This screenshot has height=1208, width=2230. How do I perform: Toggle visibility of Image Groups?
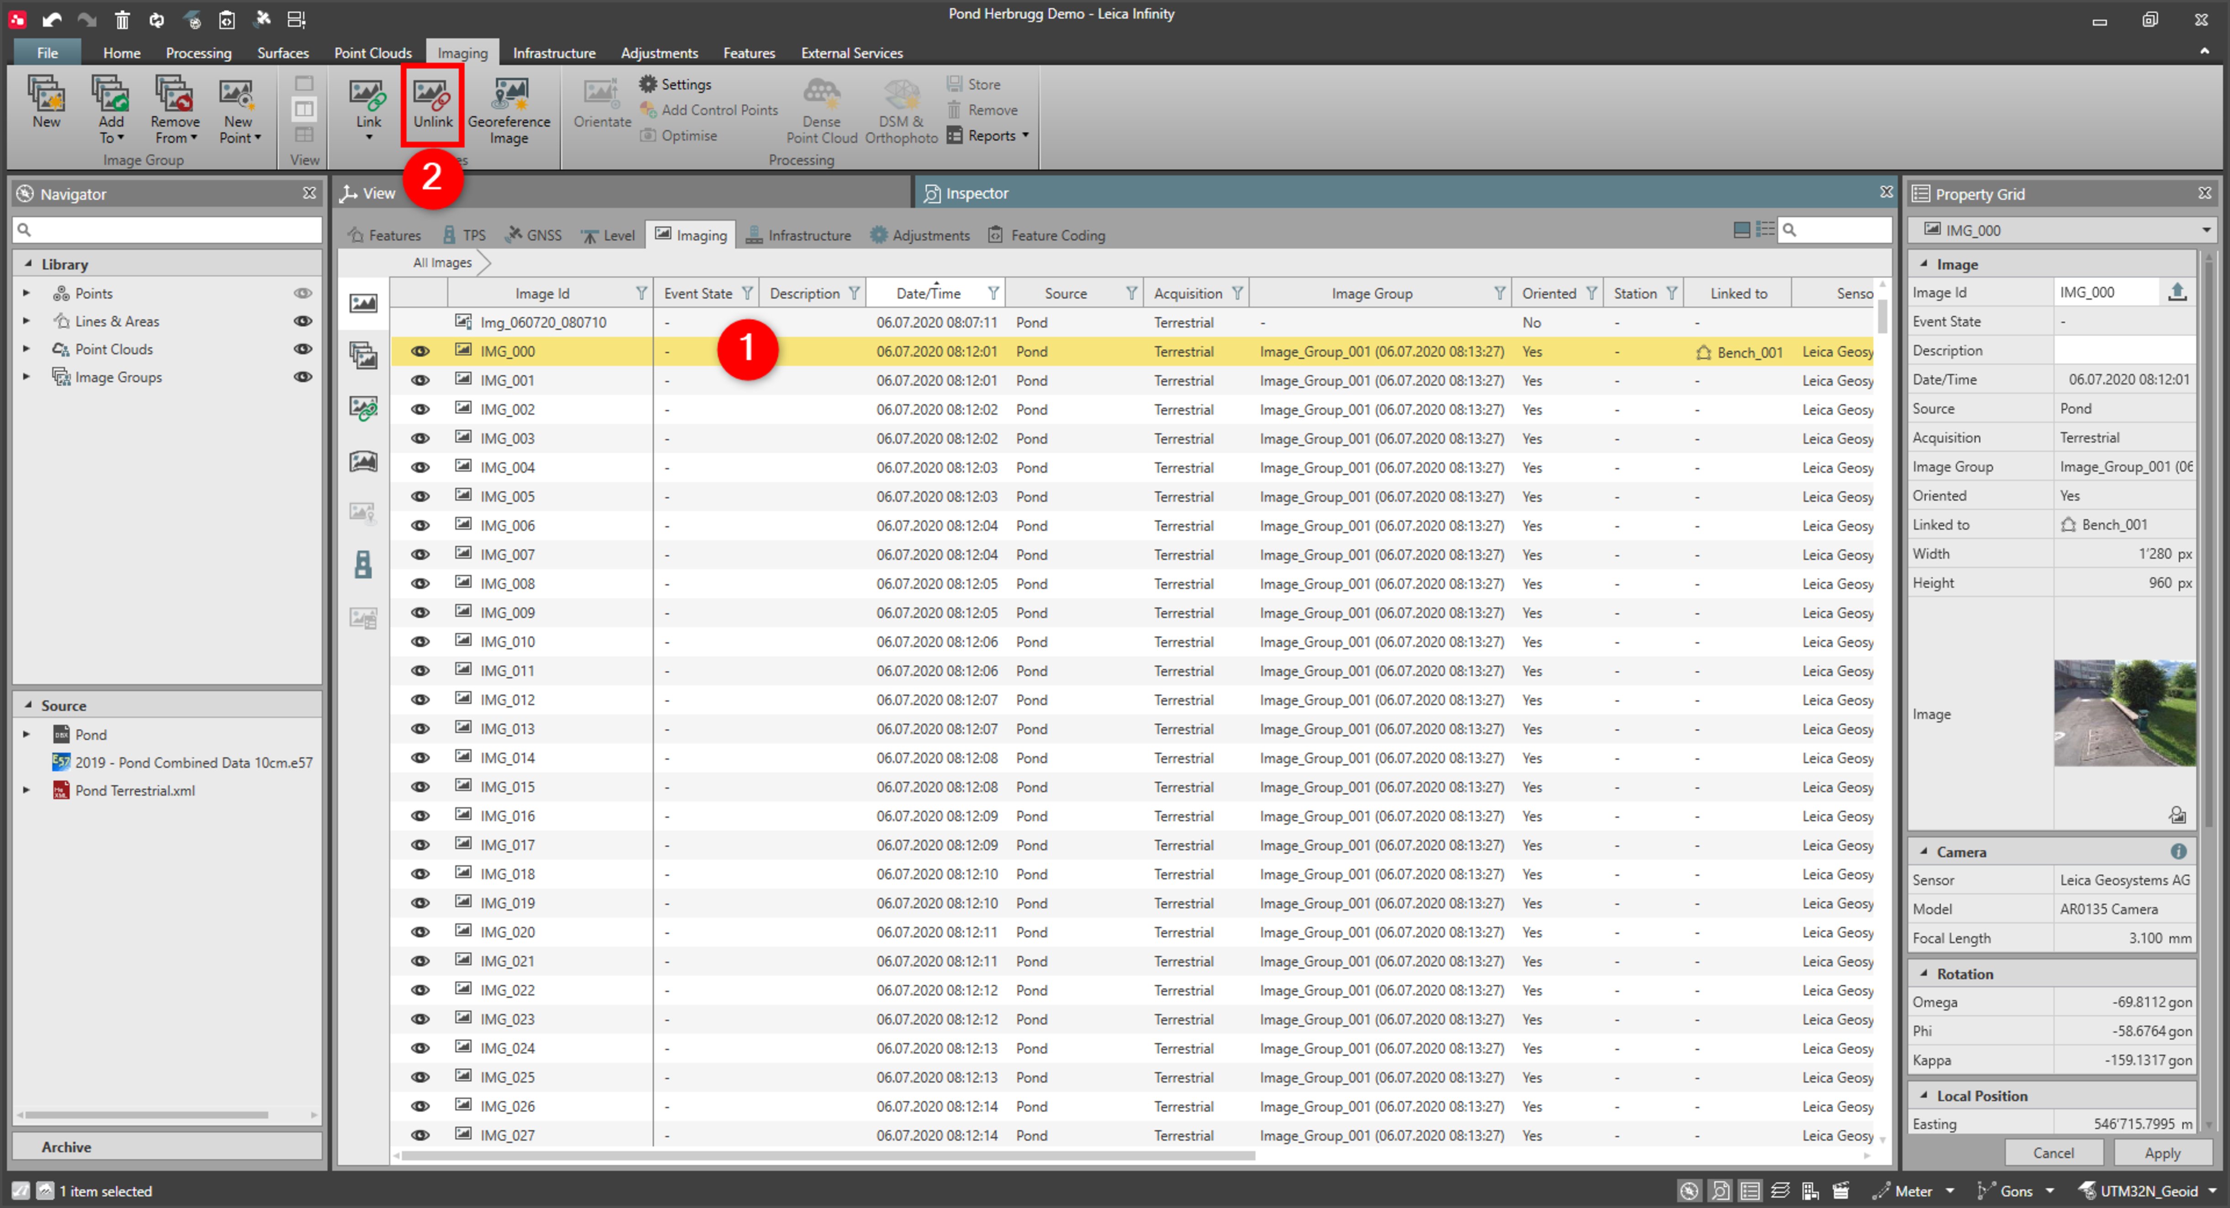pyautogui.click(x=302, y=377)
